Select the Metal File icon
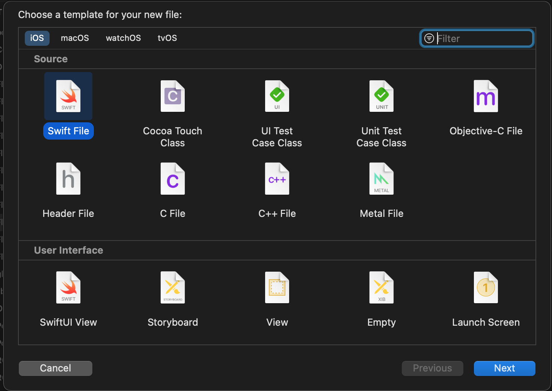552x391 pixels. pyautogui.click(x=382, y=179)
